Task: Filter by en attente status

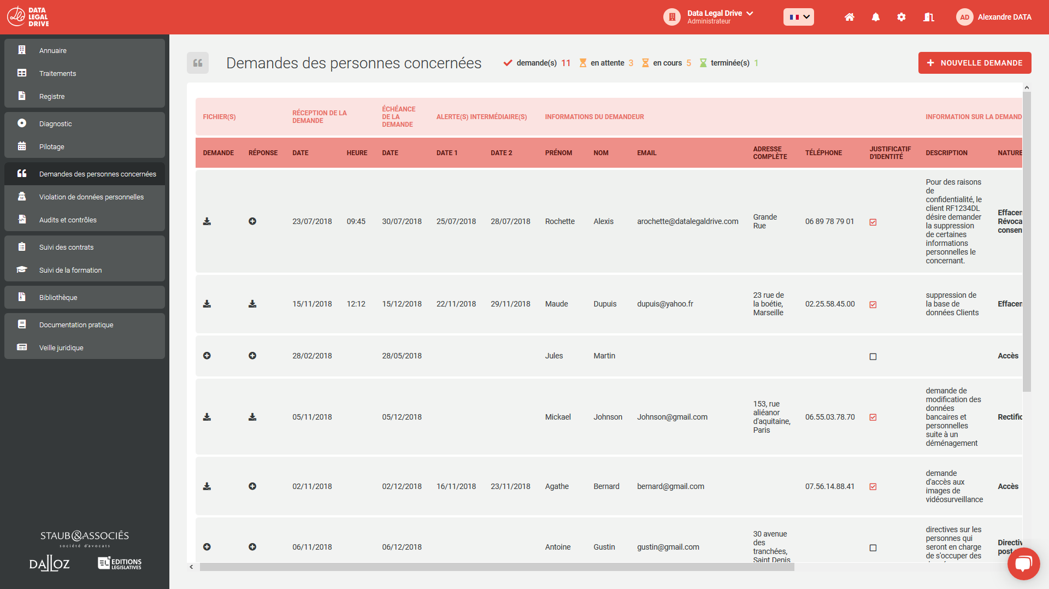Action: click(606, 63)
